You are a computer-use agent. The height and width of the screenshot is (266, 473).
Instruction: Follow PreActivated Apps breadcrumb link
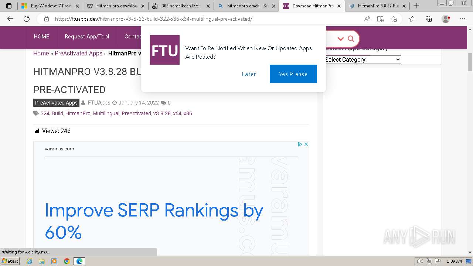point(78,53)
